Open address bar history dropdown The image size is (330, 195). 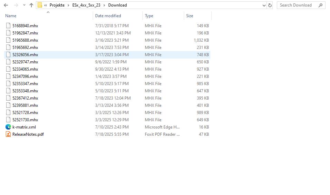pyautogui.click(x=264, y=6)
